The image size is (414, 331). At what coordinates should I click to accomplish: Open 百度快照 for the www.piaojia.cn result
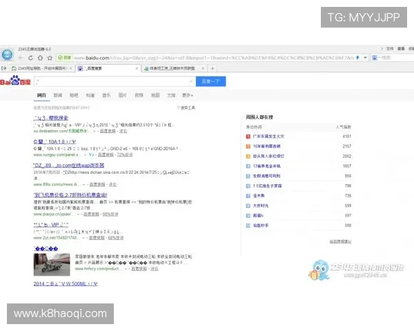click(91, 214)
